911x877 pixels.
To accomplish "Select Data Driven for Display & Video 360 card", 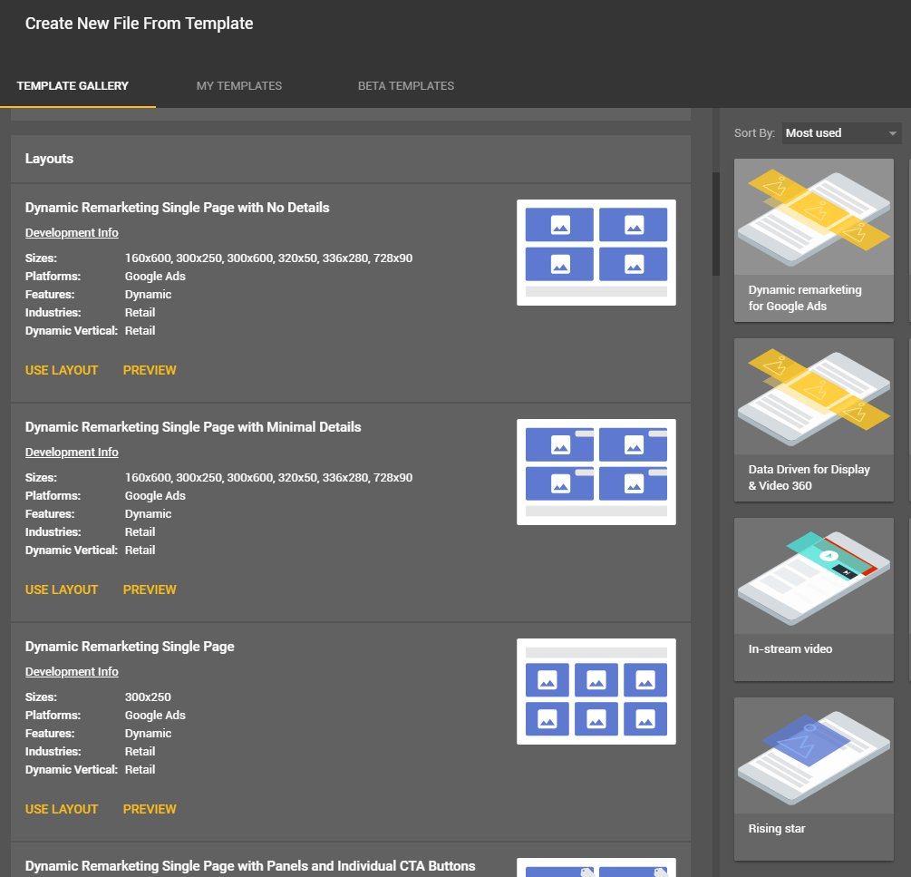I will [813, 420].
